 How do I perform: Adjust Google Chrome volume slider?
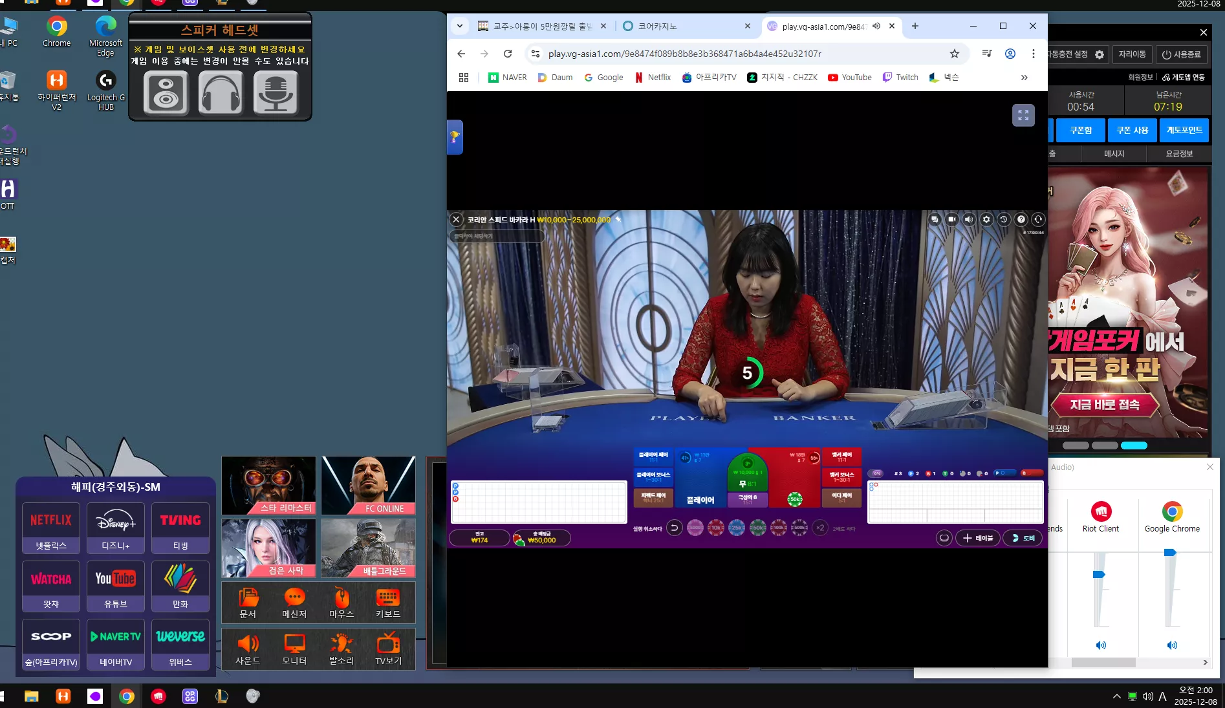[1170, 552]
